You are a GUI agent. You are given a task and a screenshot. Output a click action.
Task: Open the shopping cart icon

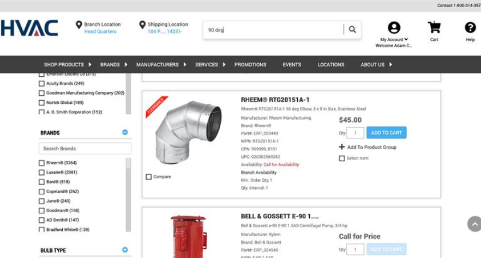434,28
